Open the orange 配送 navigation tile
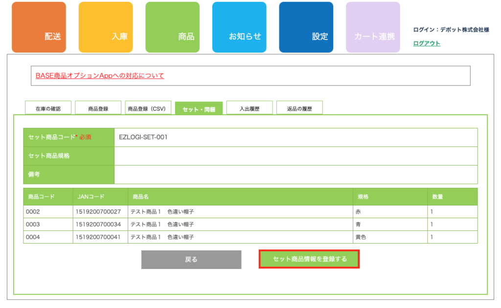 [x=39, y=27]
